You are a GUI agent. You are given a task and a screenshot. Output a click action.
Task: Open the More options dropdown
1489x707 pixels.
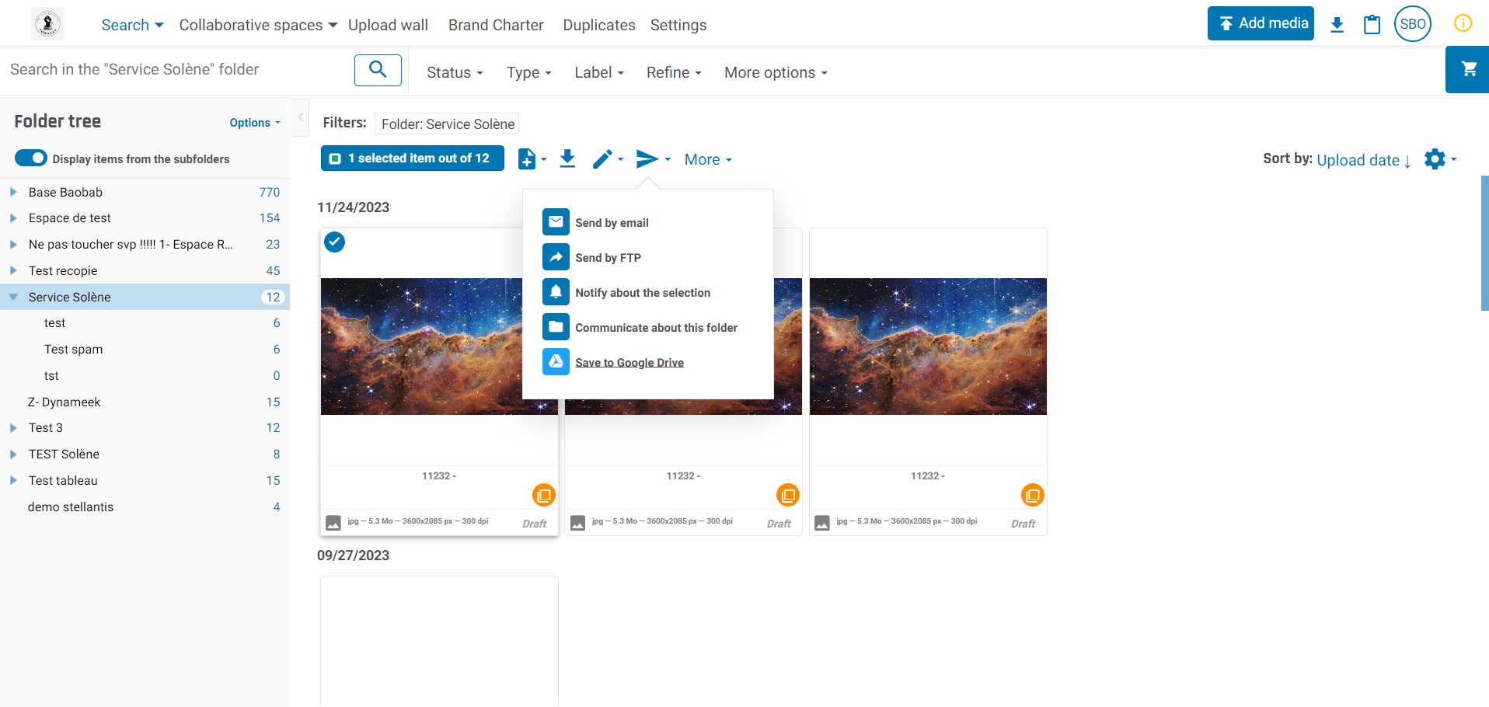[x=776, y=72]
